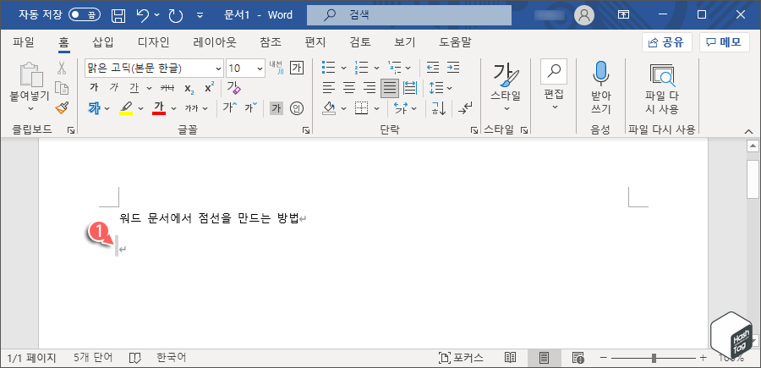Expand highlight color dropdown arrow

140,109
